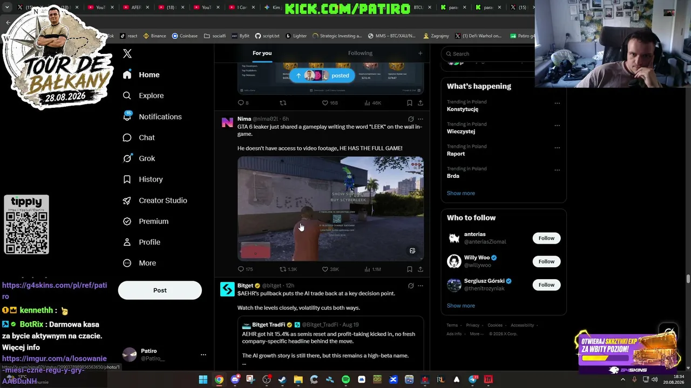Image resolution: width=691 pixels, height=388 pixels.
Task: Open the Binance bookmark
Action: coord(154,36)
